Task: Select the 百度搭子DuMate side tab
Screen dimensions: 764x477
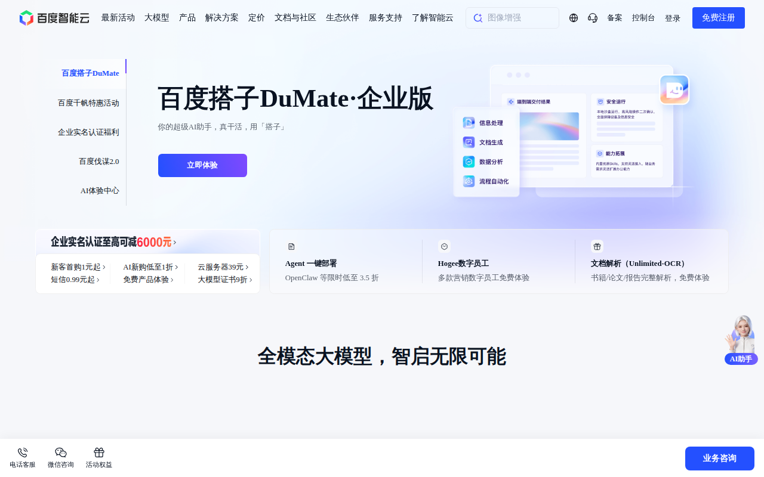Action: point(90,73)
